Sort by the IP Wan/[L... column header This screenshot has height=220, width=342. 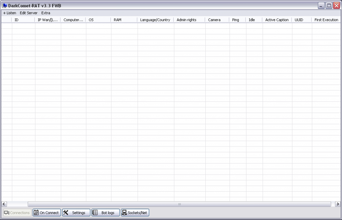47,20
